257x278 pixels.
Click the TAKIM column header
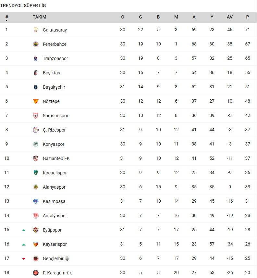[x=40, y=17]
